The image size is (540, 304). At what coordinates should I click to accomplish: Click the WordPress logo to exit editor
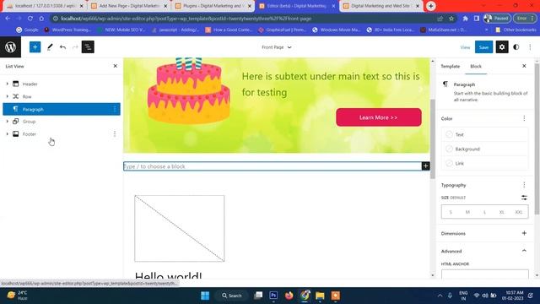(10, 47)
